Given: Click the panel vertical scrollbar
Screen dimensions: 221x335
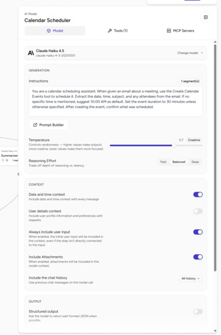Looking at the screenshot, I should tap(215, 158).
